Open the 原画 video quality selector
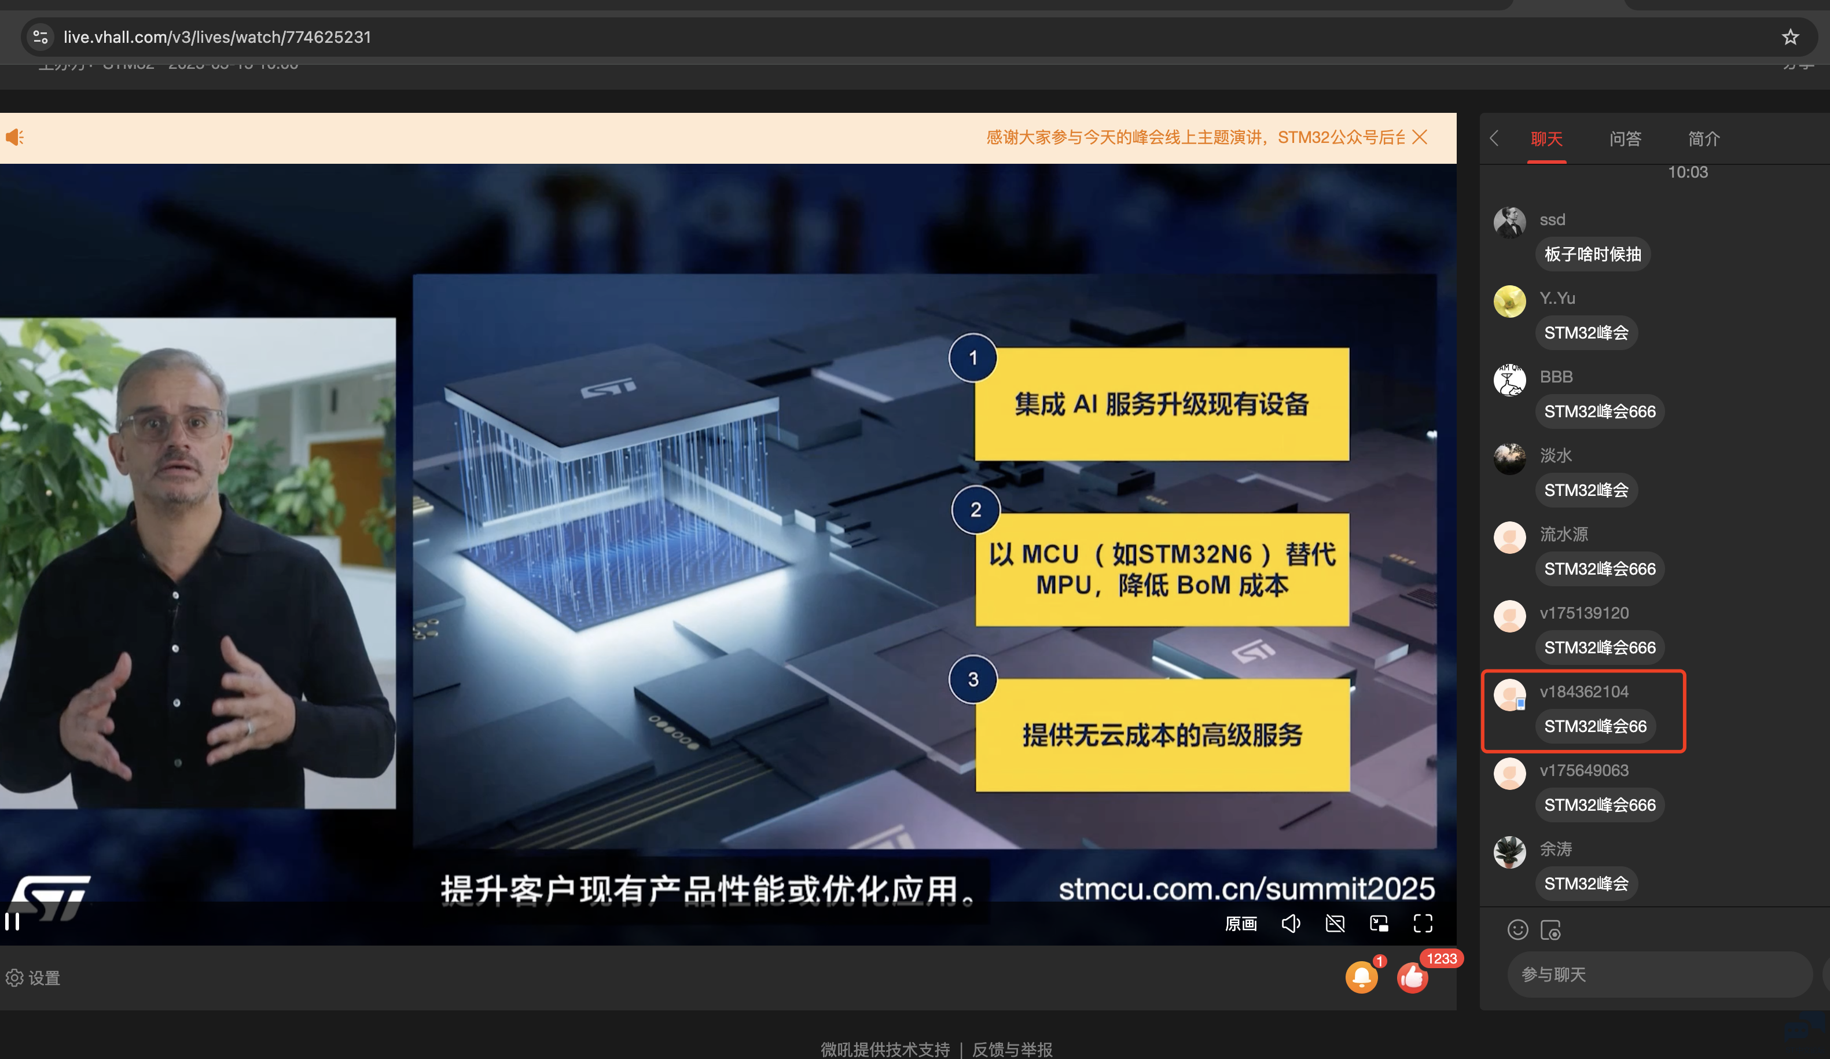 [1240, 923]
